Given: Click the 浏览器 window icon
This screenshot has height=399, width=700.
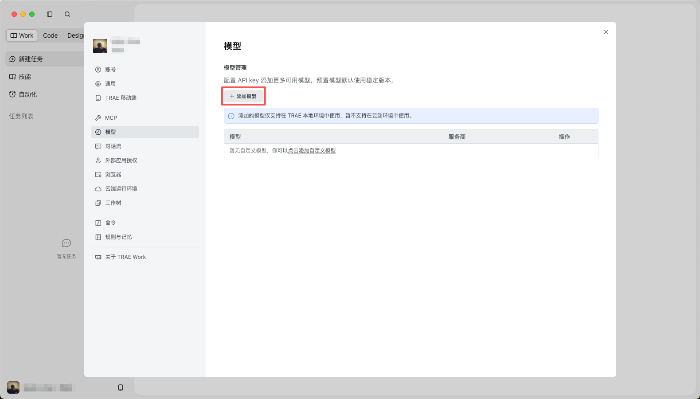Looking at the screenshot, I should tap(98, 175).
